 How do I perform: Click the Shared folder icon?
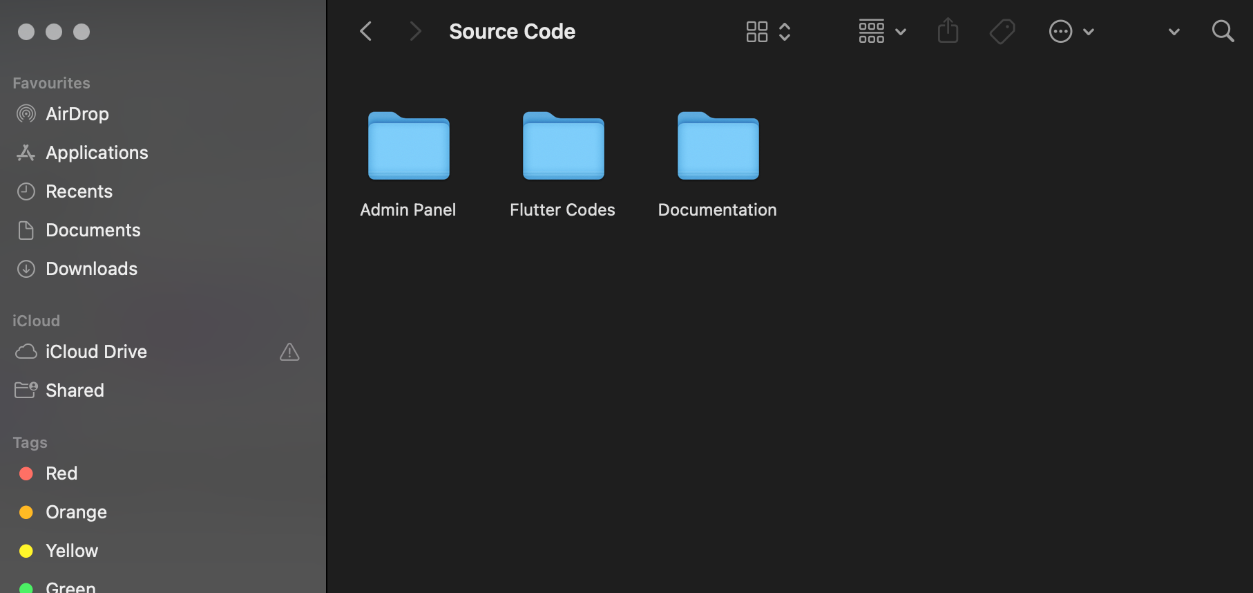[26, 390]
